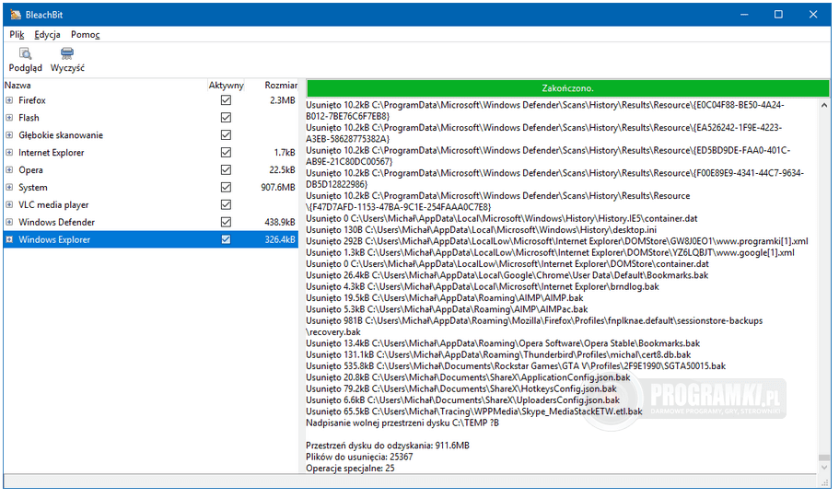Viewport: 839px width, 498px height.
Task: Open the Pomoc menu
Action: coord(85,35)
